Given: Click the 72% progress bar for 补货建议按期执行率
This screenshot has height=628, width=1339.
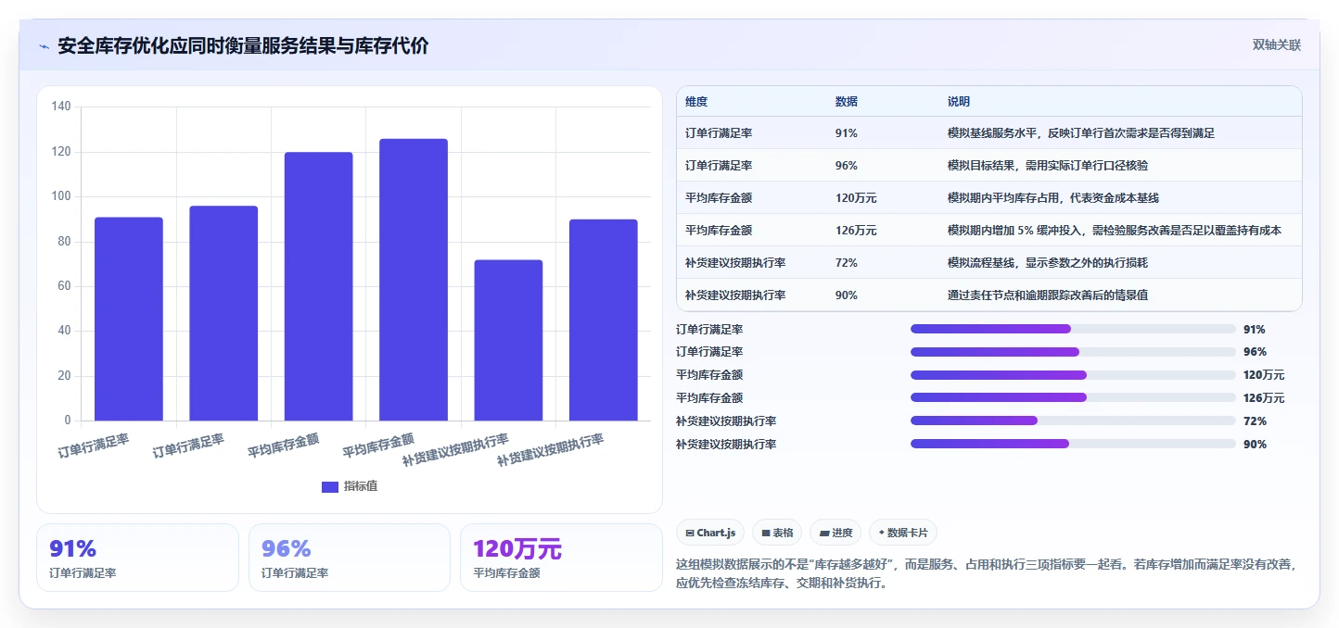Looking at the screenshot, I should tap(1073, 421).
